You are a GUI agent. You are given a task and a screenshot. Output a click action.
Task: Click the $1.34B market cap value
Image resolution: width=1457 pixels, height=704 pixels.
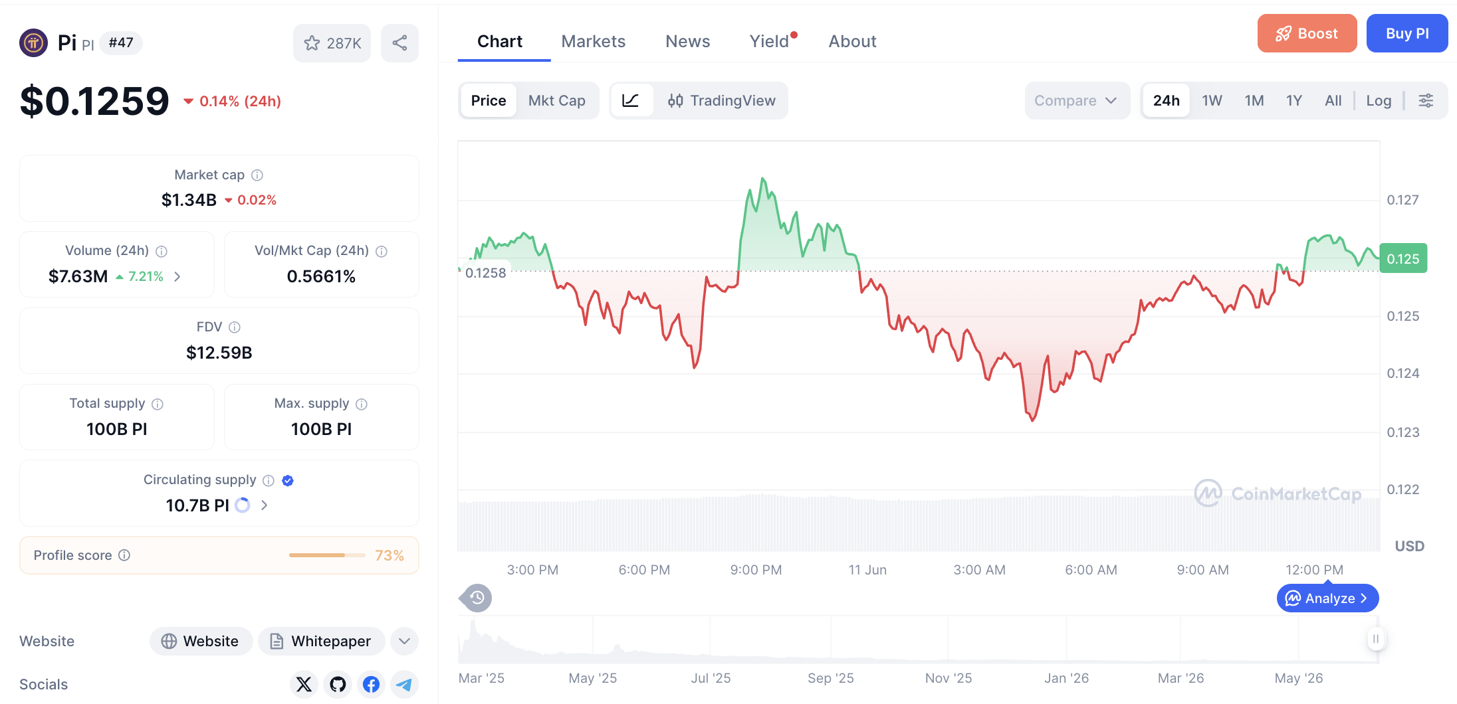(189, 200)
